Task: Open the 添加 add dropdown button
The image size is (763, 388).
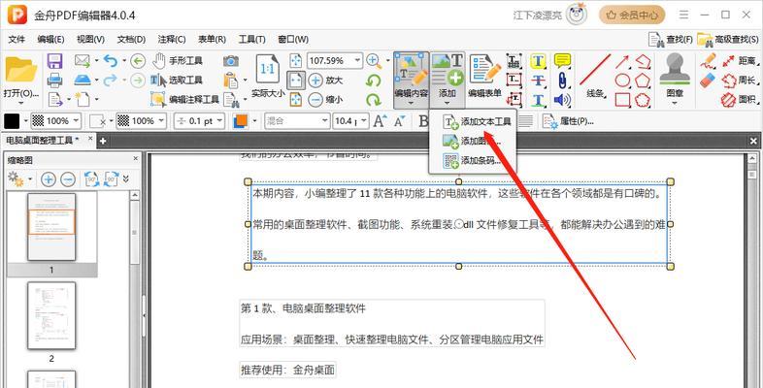Action: pyautogui.click(x=448, y=80)
